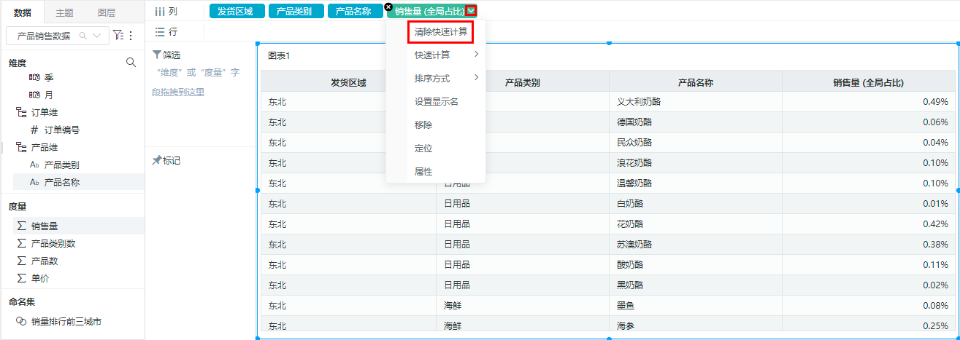Click the 行 rows shelf icon
The image size is (960, 340).
(x=159, y=32)
